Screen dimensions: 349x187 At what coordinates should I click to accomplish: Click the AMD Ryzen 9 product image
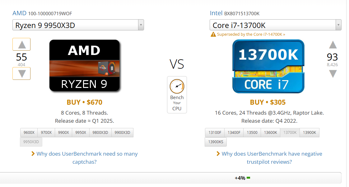coord(84,65)
